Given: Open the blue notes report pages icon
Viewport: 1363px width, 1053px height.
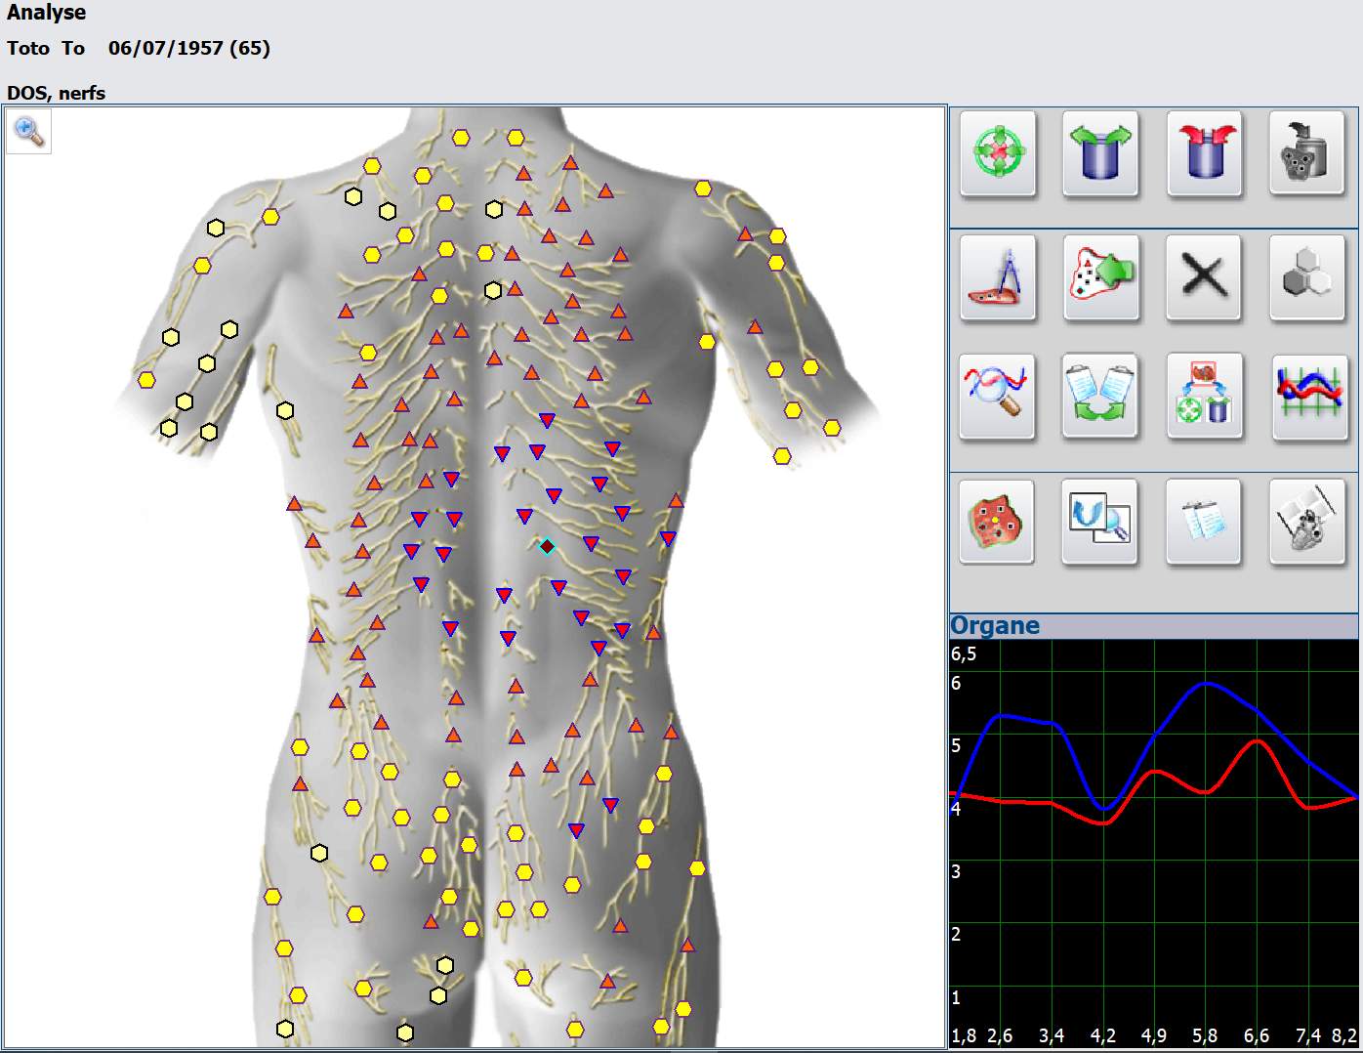Looking at the screenshot, I should point(1204,521).
